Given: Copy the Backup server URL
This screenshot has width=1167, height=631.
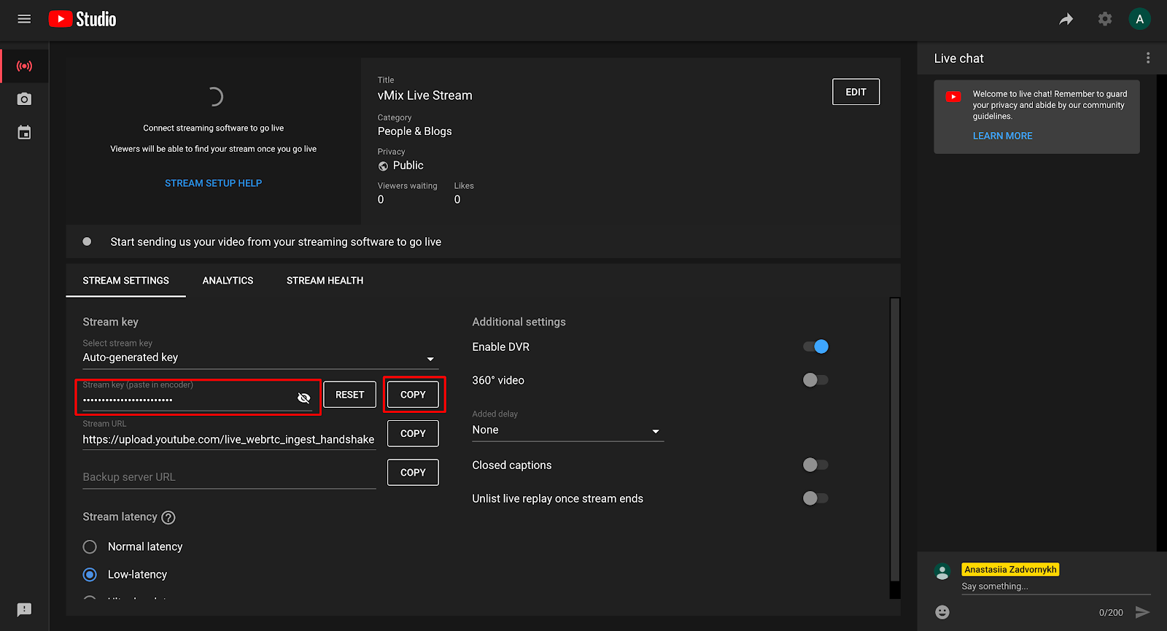Looking at the screenshot, I should pyautogui.click(x=413, y=472).
